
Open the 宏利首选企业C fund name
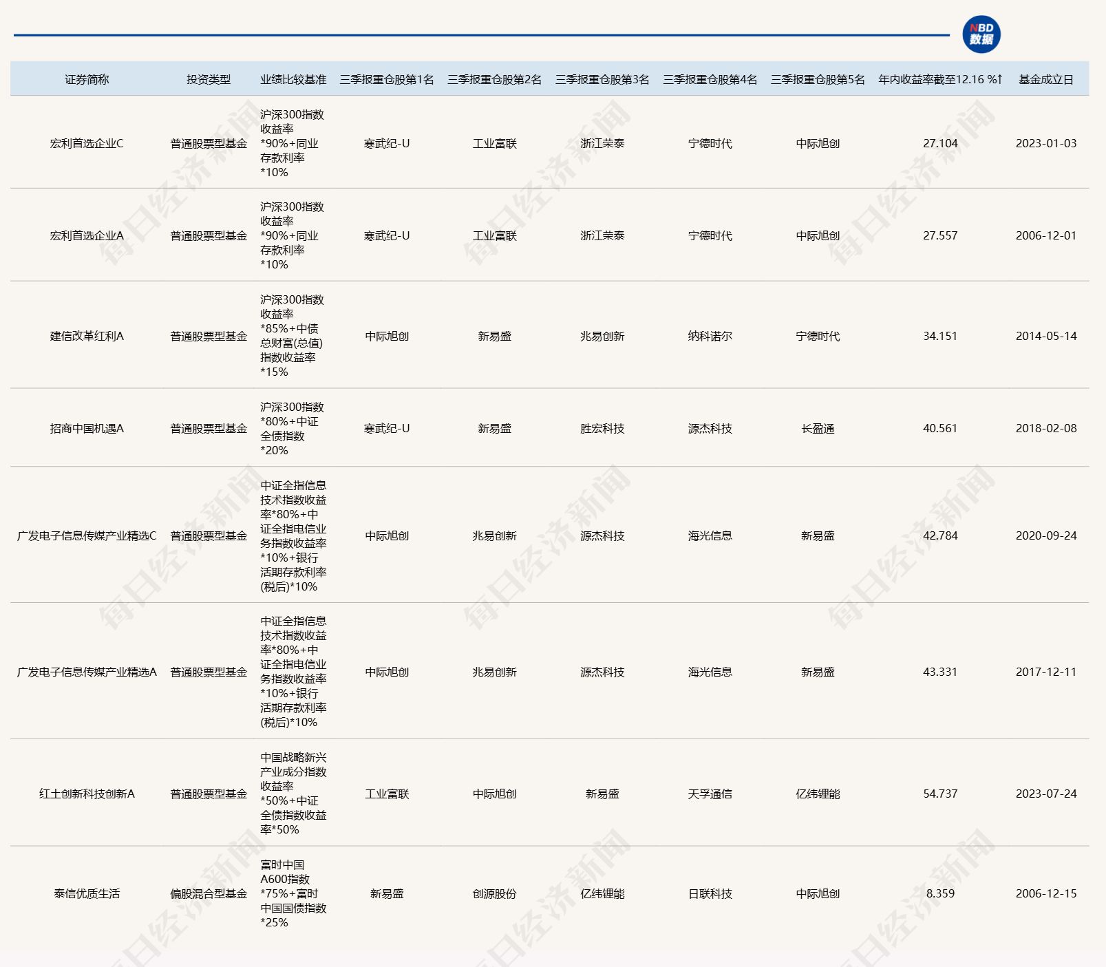tap(87, 144)
